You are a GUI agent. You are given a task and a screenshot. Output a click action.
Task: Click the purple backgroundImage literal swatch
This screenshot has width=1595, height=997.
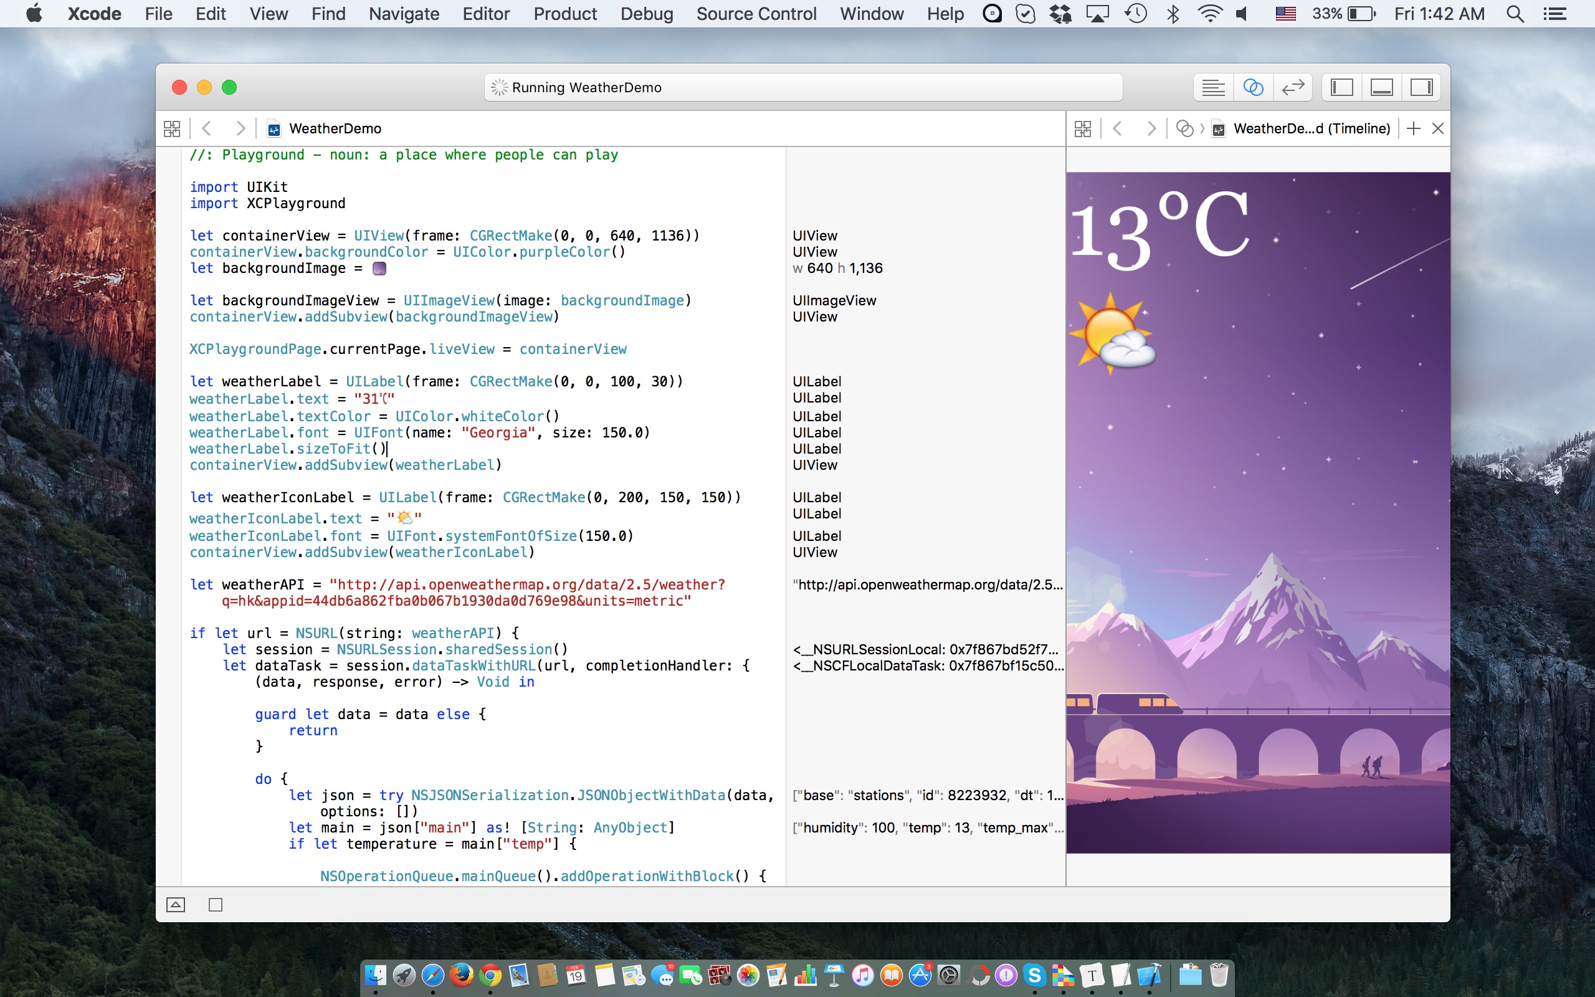pos(379,269)
